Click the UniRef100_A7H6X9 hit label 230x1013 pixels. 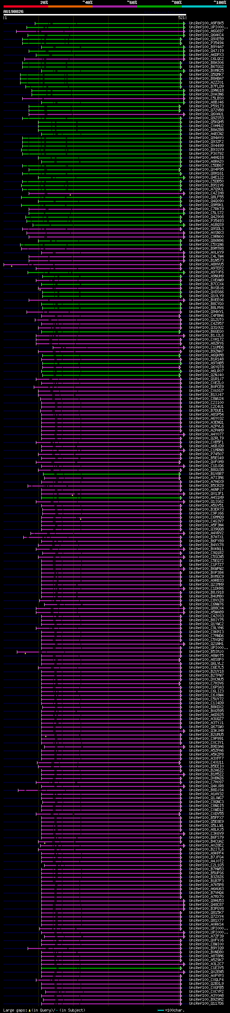tap(206, 482)
